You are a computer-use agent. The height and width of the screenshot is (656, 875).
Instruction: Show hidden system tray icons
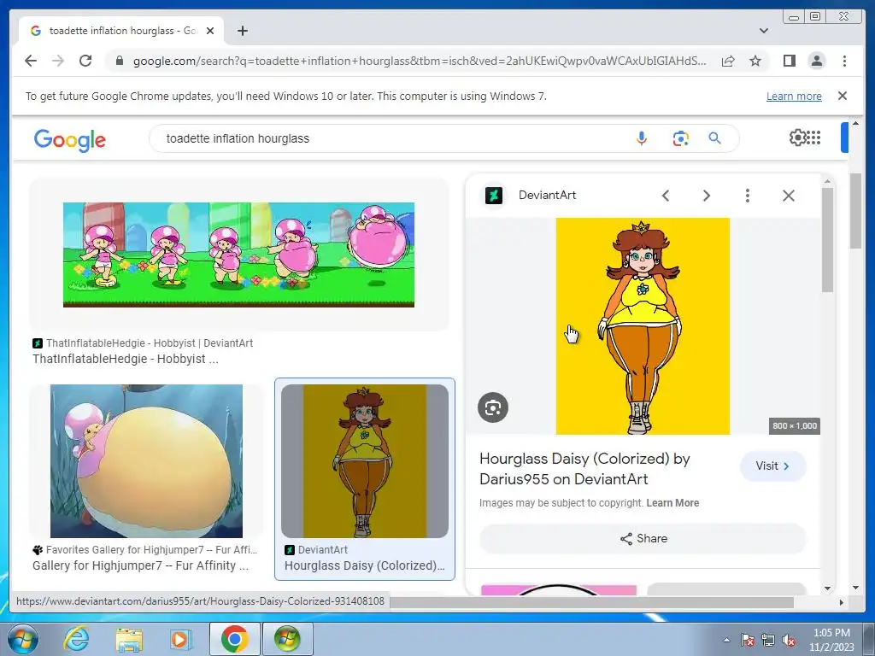[x=726, y=640]
